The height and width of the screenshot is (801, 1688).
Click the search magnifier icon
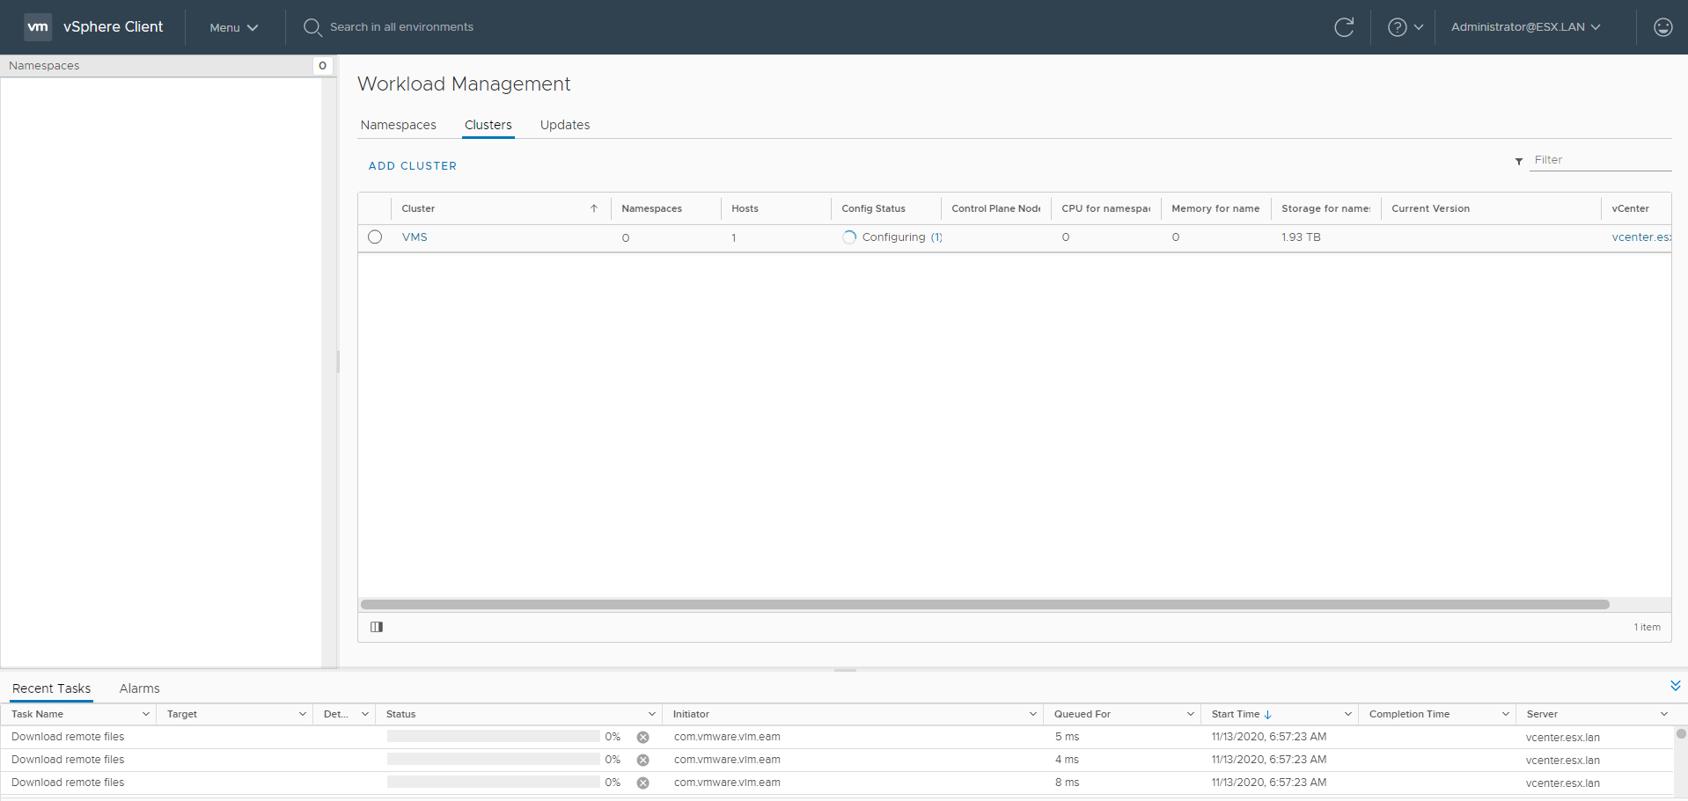[x=312, y=27]
